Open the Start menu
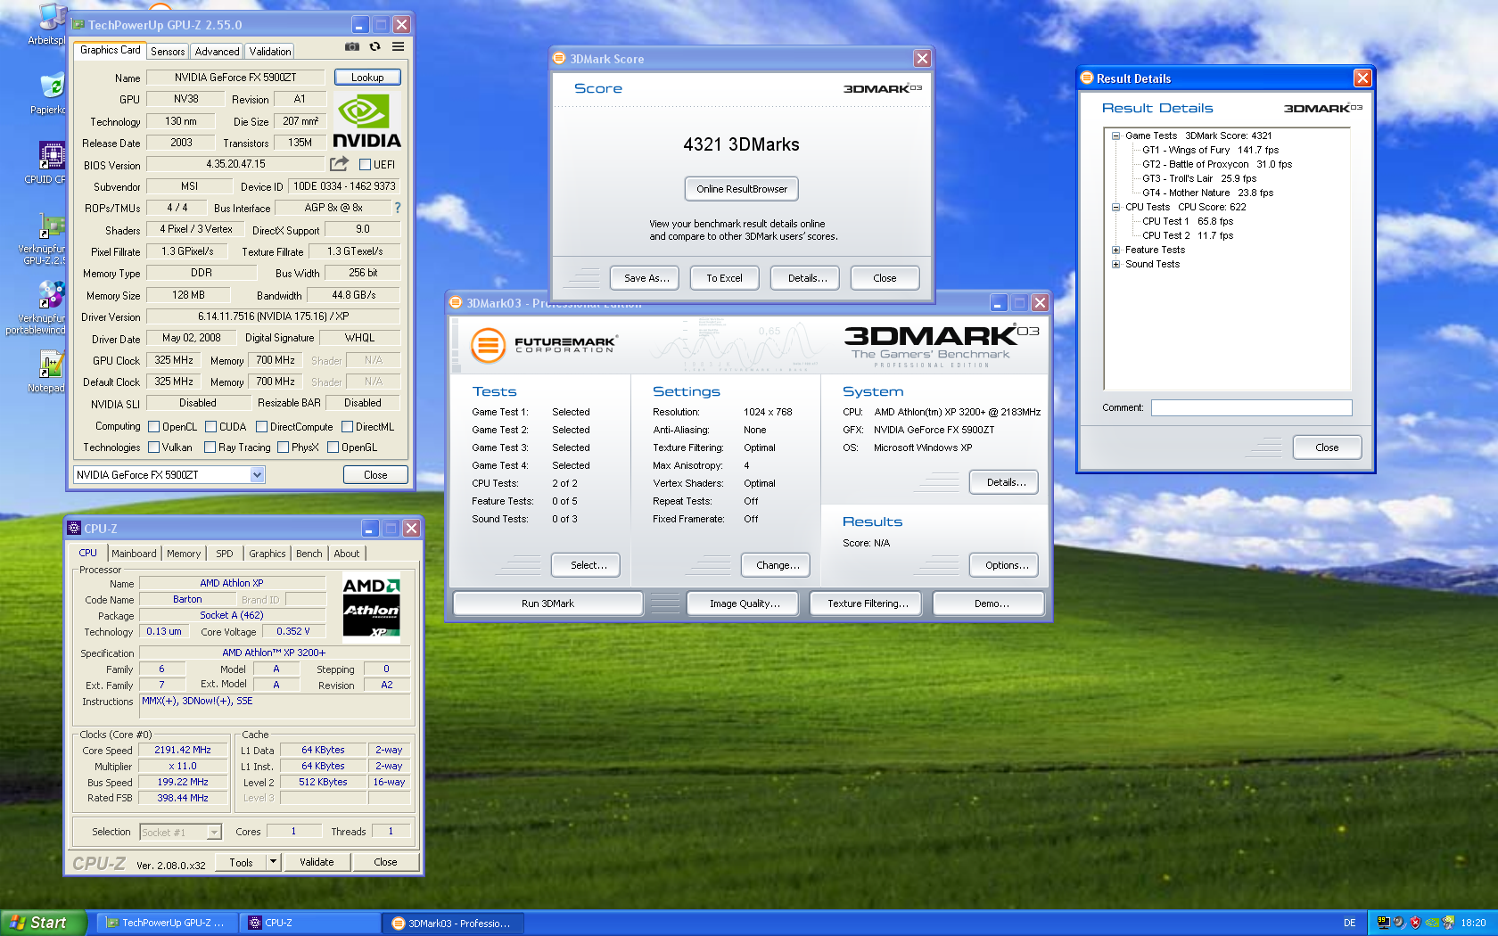The width and height of the screenshot is (1498, 936). point(44,923)
